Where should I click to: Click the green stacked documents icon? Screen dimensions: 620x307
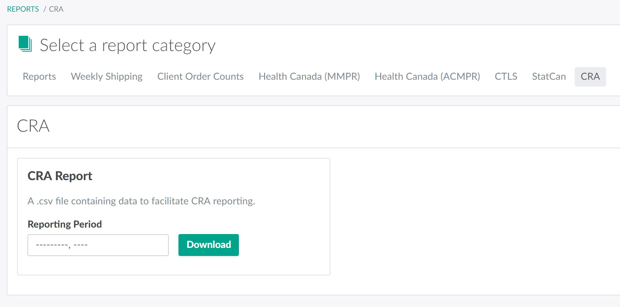(25, 44)
